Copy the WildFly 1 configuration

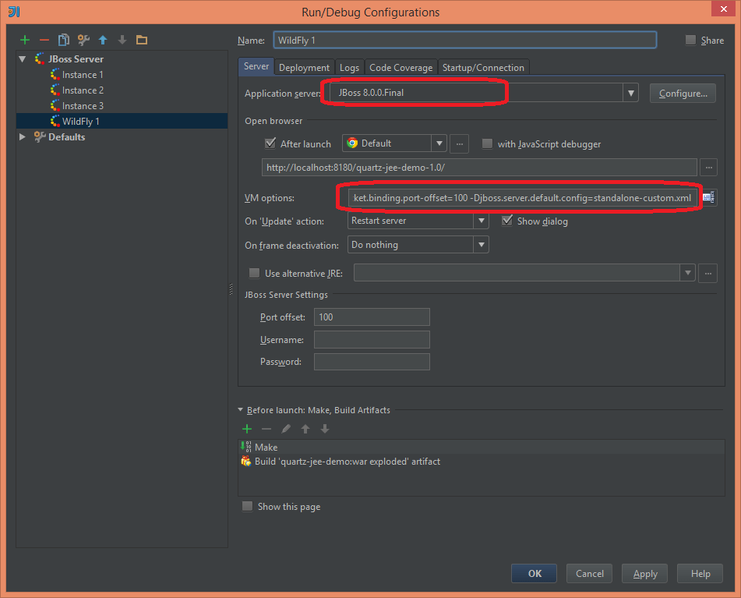(x=64, y=40)
